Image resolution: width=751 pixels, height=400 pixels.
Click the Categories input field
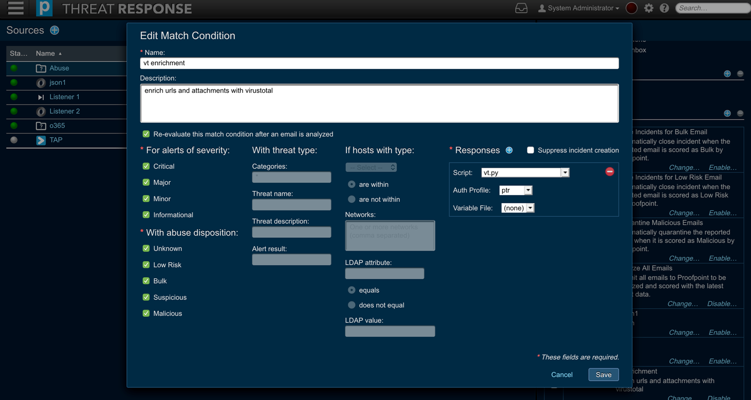tap(291, 177)
